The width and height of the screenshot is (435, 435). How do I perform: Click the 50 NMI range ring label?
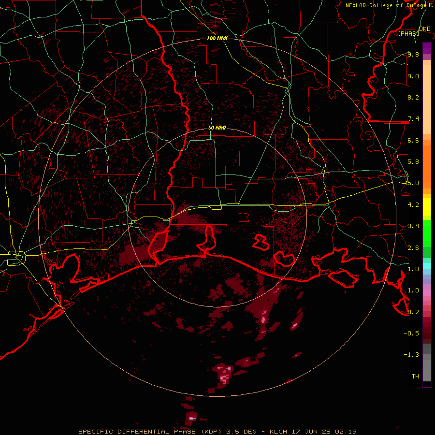coord(217,128)
